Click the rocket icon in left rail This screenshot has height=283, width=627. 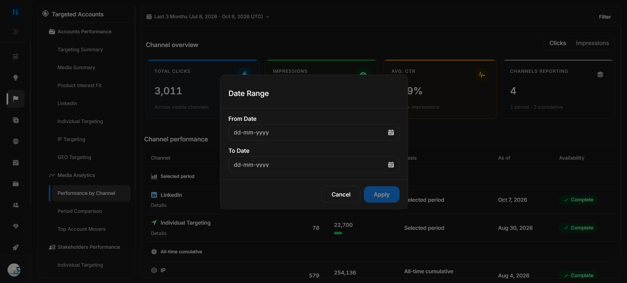pos(15,247)
